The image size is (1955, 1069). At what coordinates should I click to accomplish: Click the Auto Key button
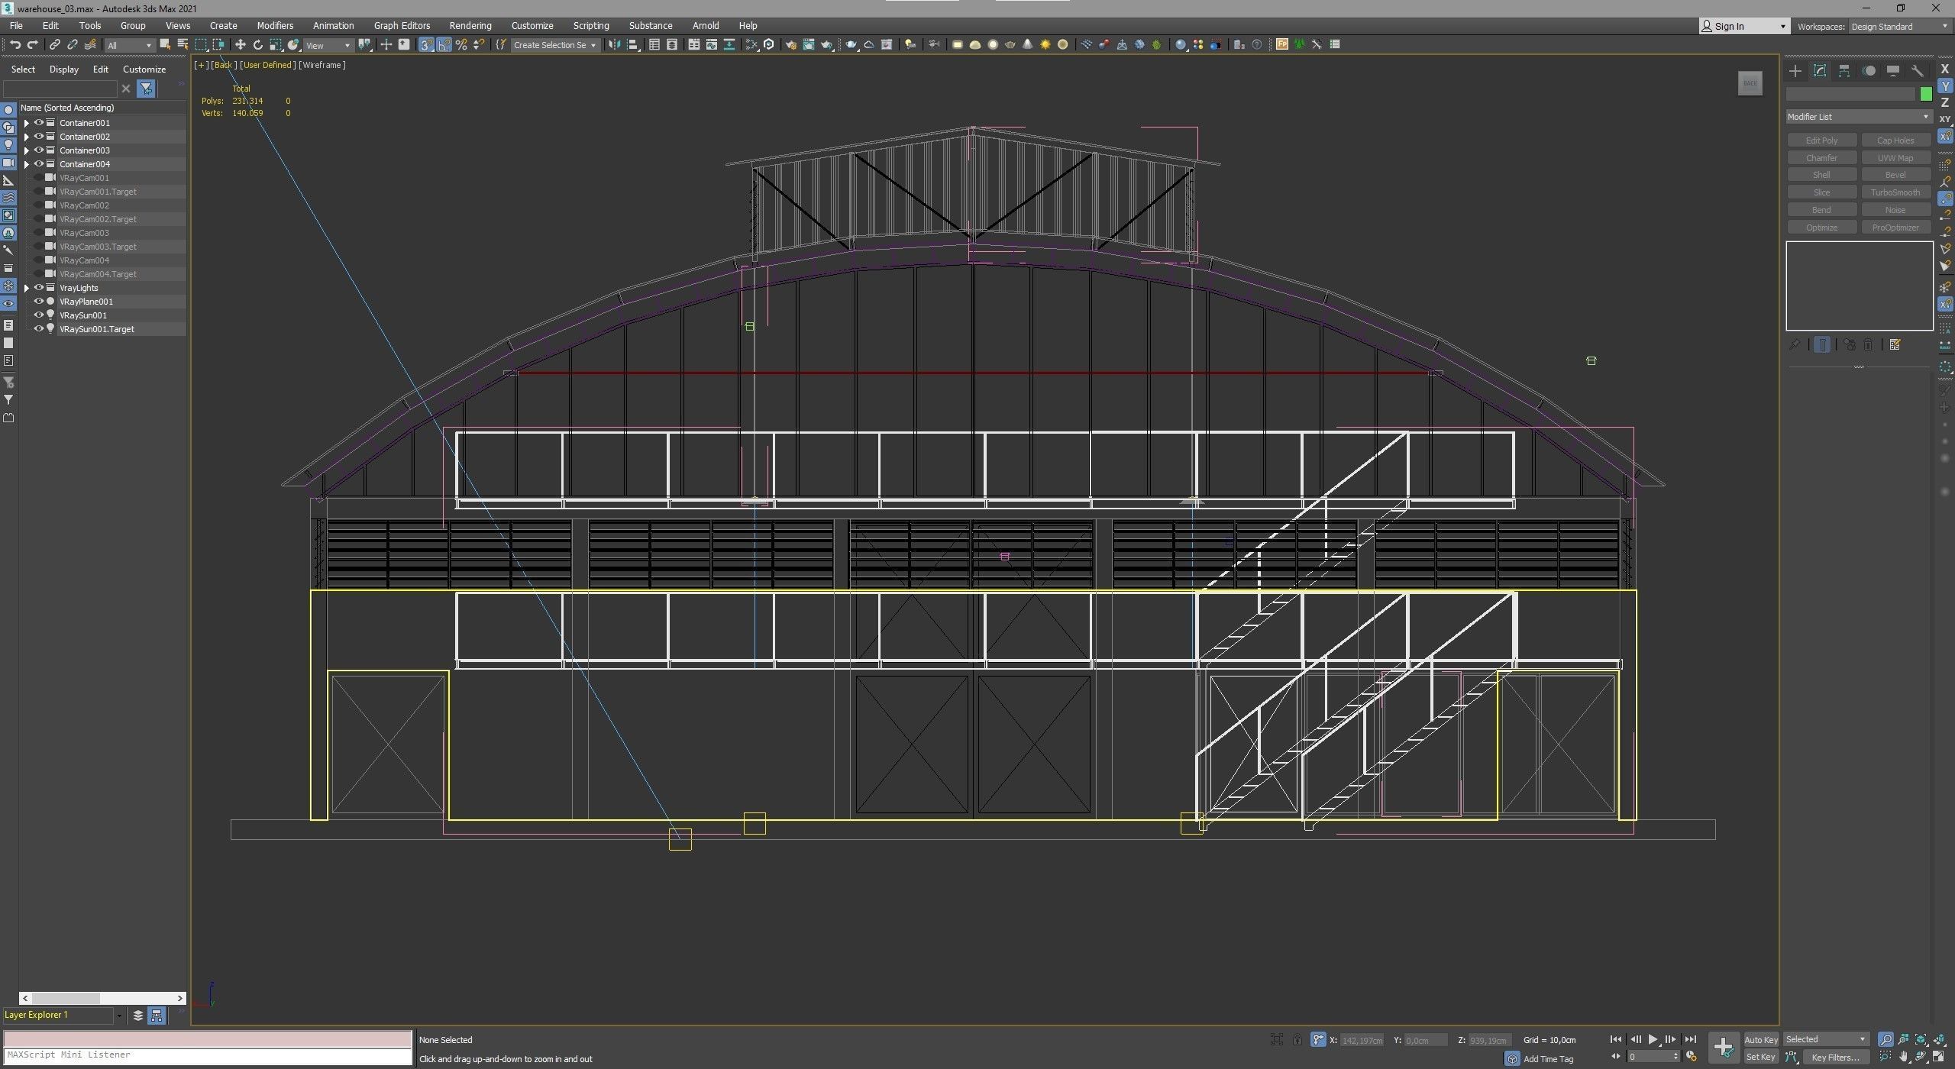click(1760, 1039)
